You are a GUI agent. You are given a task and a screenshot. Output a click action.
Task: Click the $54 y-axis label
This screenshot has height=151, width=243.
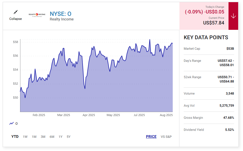[16, 70]
